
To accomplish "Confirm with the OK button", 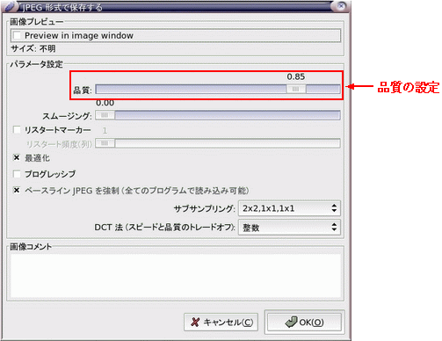I will tap(304, 323).
